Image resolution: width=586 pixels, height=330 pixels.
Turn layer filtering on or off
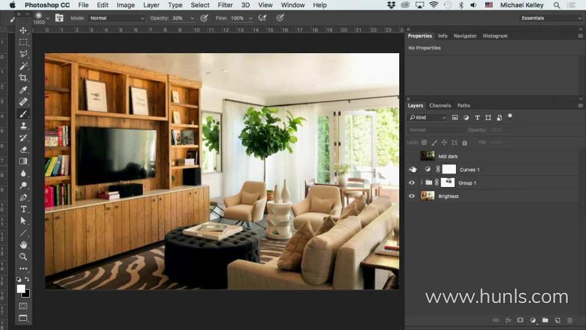coord(510,116)
